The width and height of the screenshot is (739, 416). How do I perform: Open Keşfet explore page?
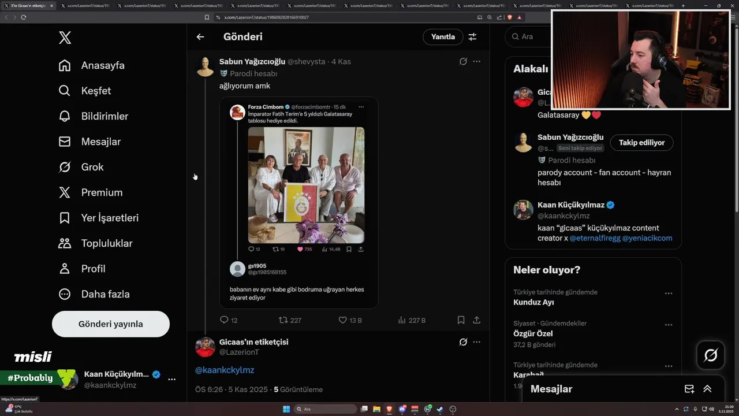(x=85, y=91)
